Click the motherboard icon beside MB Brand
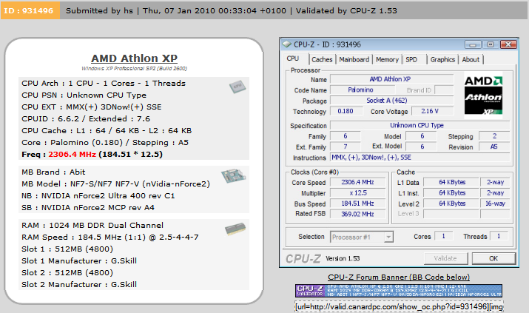 click(233, 175)
